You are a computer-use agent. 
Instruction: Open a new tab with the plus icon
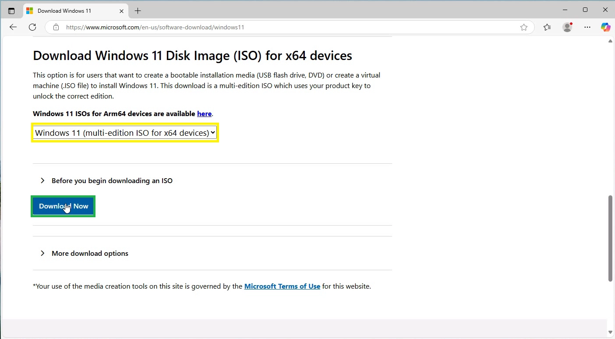coord(138,11)
